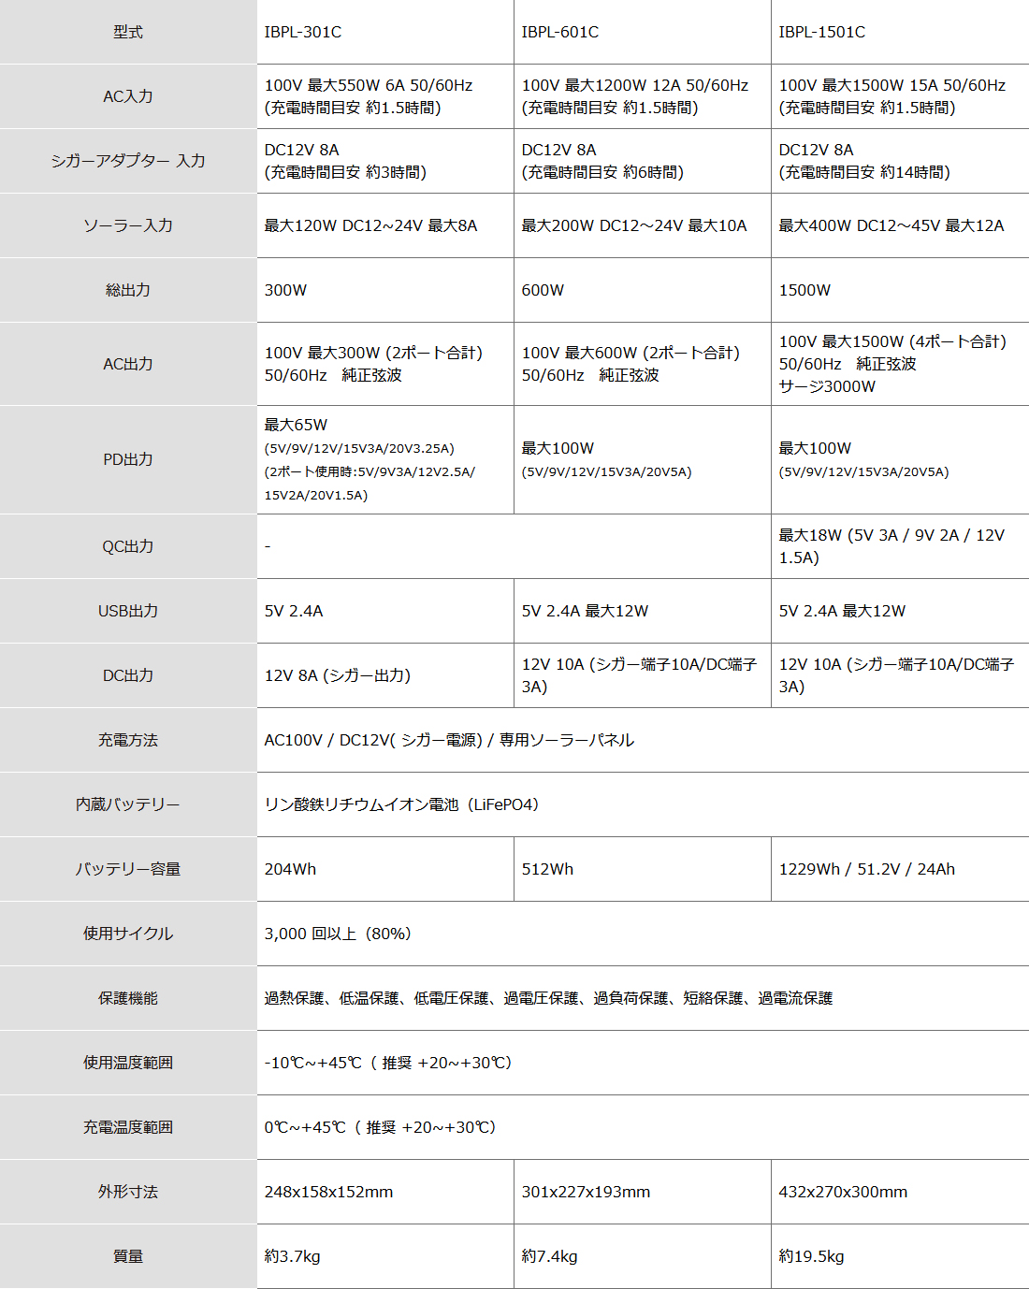Click the 12V 8A (シガー出力) cell
1029x1289 pixels.
coord(385,675)
